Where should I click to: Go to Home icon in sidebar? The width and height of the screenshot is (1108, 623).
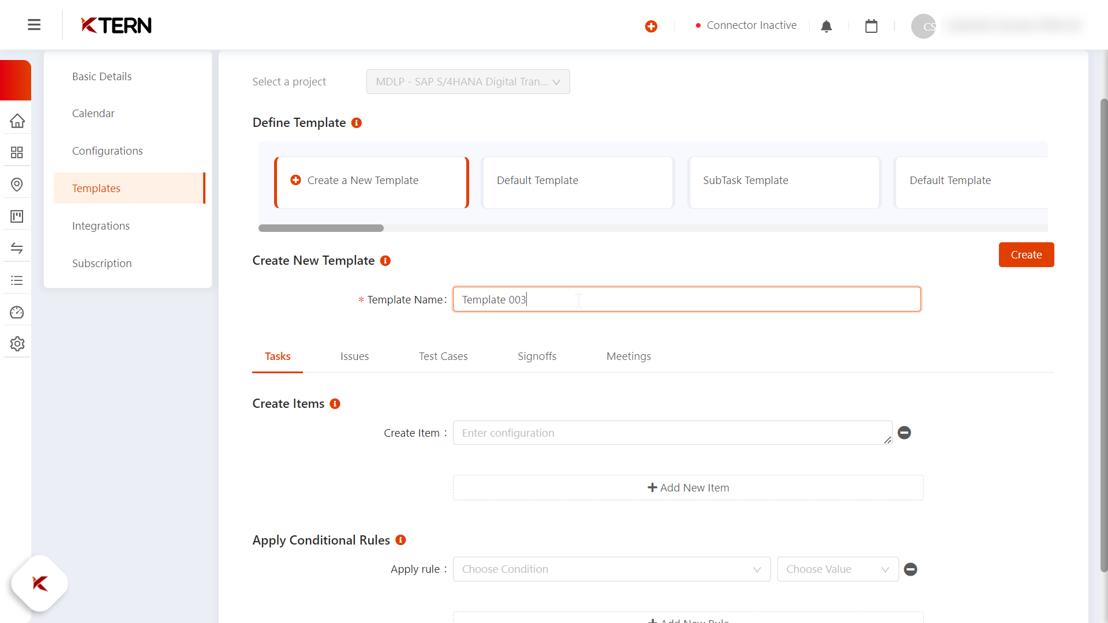[x=17, y=121]
